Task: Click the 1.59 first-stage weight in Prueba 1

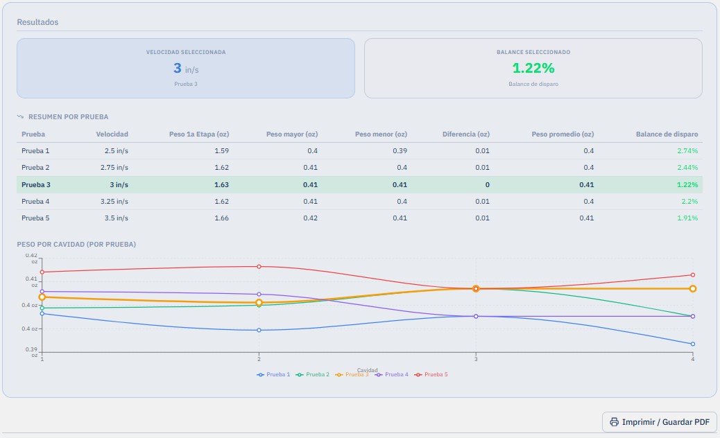Action: (222, 151)
